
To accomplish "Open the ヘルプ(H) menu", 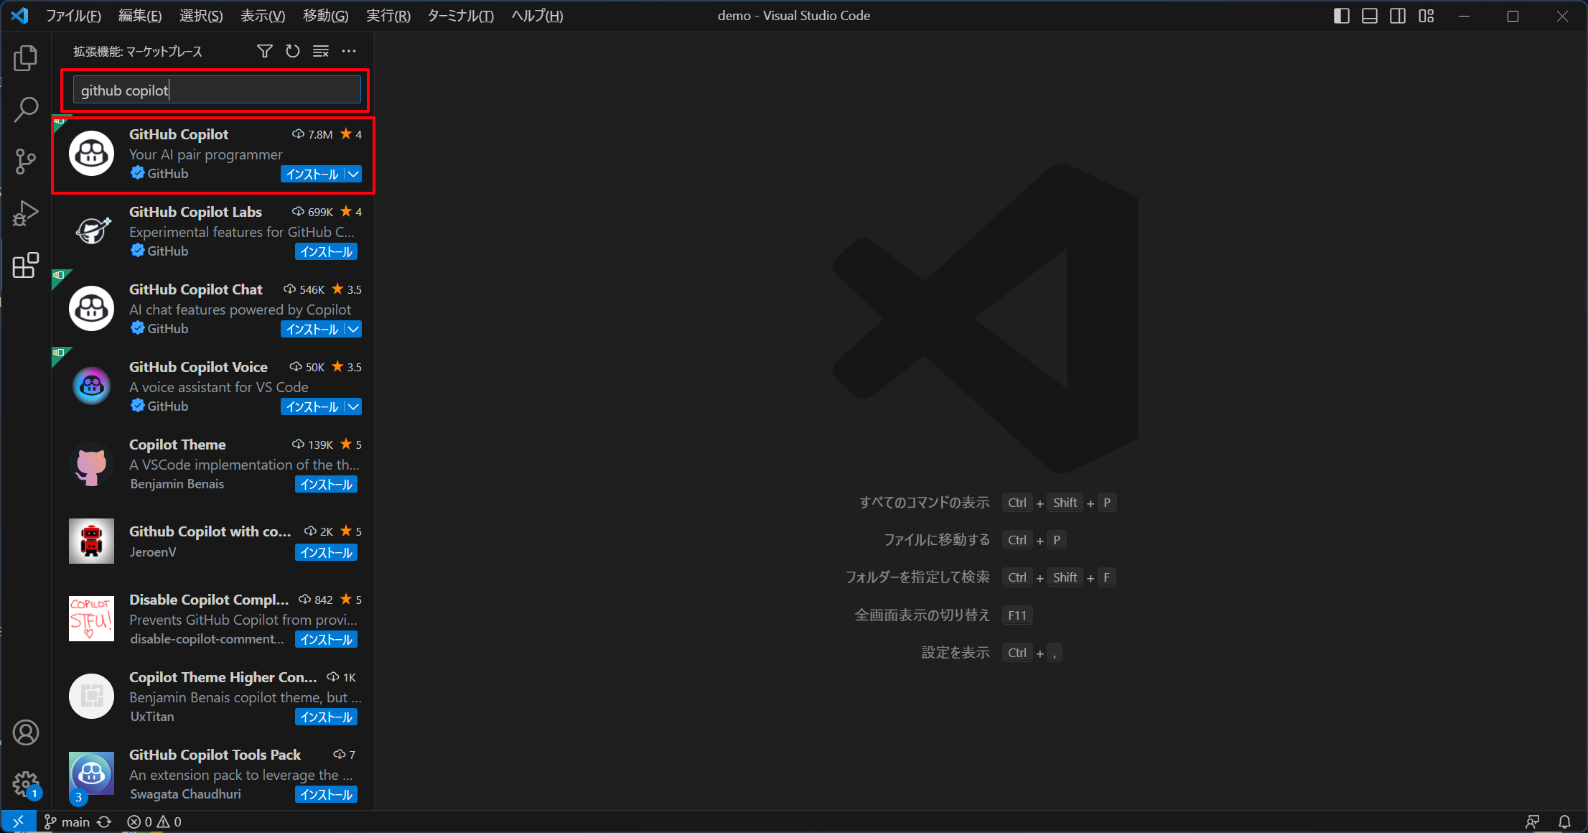I will [x=537, y=16].
